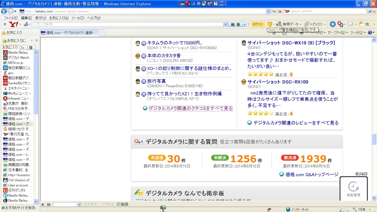Click the magnifier search icon beside Yahoo box
Screen dimensions: 377x212
(x=370, y=11)
